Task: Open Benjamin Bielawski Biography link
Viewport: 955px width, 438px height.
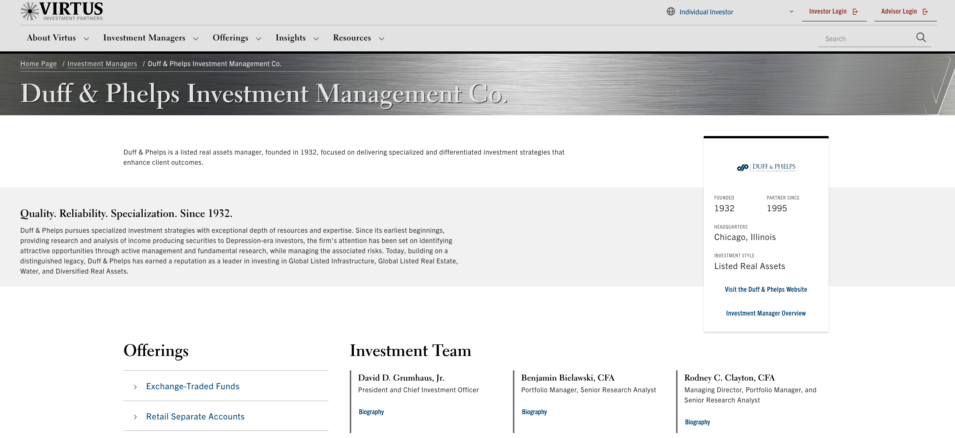Action: (x=534, y=412)
